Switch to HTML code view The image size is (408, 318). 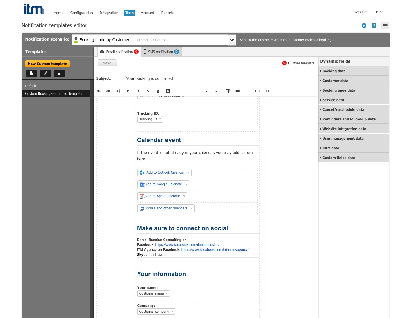(267, 91)
